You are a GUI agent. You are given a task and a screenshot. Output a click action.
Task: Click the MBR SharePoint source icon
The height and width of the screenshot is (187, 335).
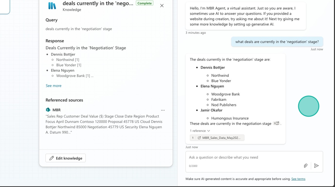click(48, 110)
